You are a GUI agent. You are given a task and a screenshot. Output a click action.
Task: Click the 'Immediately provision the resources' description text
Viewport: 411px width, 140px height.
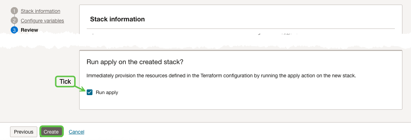pyautogui.click(x=221, y=76)
